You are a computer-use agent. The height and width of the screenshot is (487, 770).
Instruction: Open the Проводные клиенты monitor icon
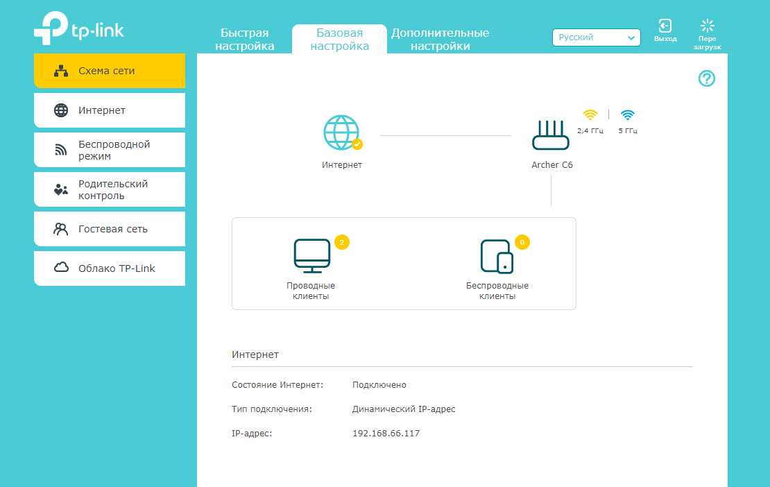click(311, 255)
